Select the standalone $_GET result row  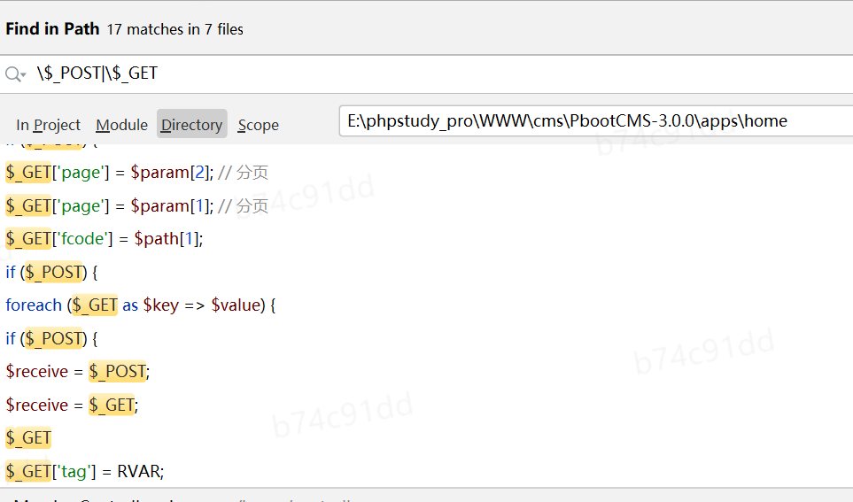tap(28, 437)
